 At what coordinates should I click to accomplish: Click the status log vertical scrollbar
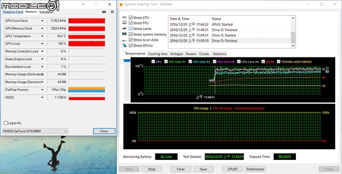[x=293, y=32]
